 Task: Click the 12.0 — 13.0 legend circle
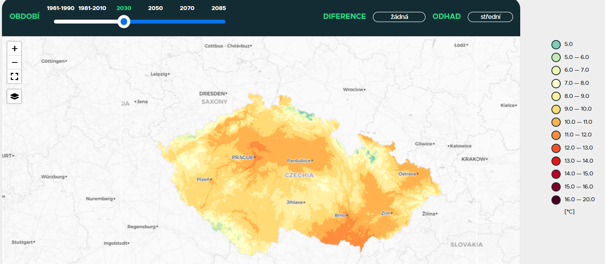(556, 148)
